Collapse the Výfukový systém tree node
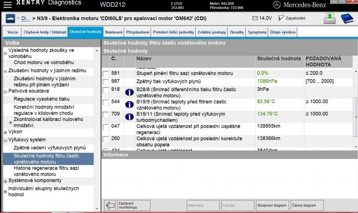The height and width of the screenshot is (213, 358). [x=5, y=140]
